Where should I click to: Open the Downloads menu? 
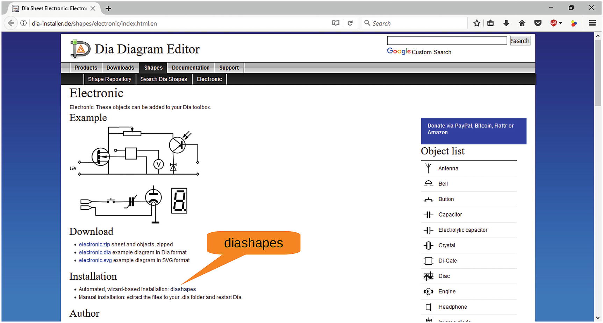click(x=120, y=68)
